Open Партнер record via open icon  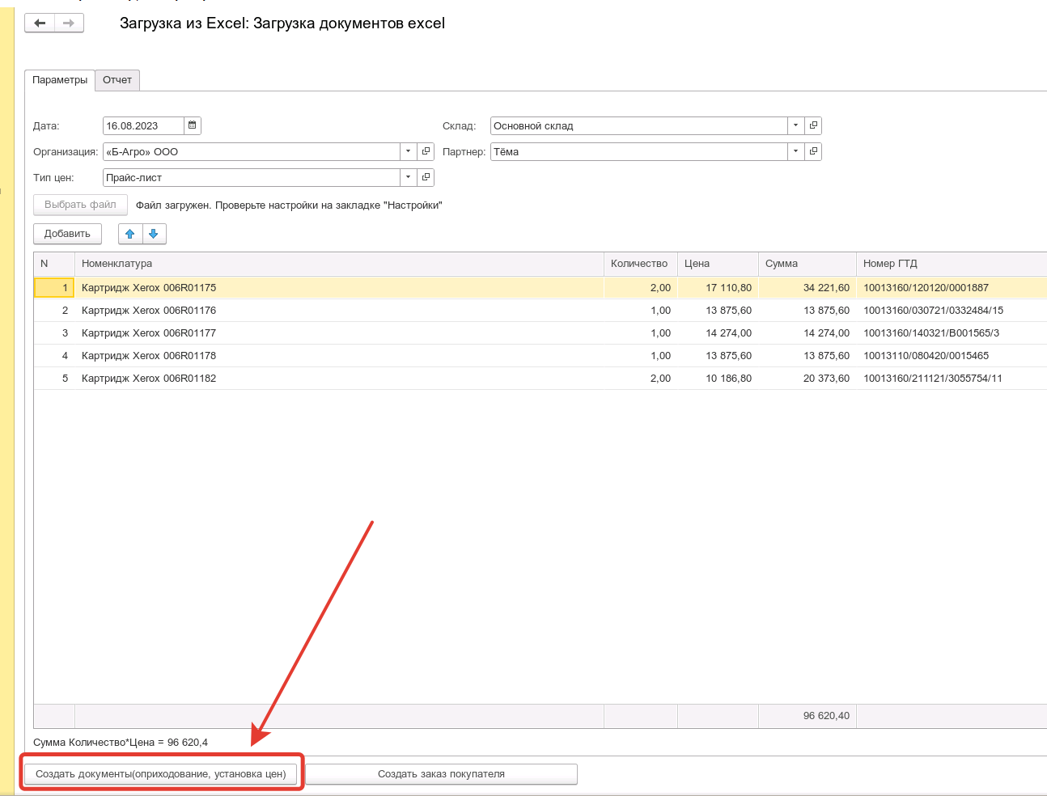(x=813, y=151)
